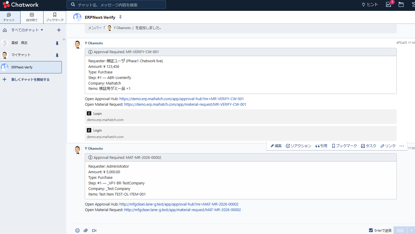This screenshot has height=234, width=415.
Task: Open demo material-request link for MR-VERIFY-CW-001
Action: click(x=185, y=105)
